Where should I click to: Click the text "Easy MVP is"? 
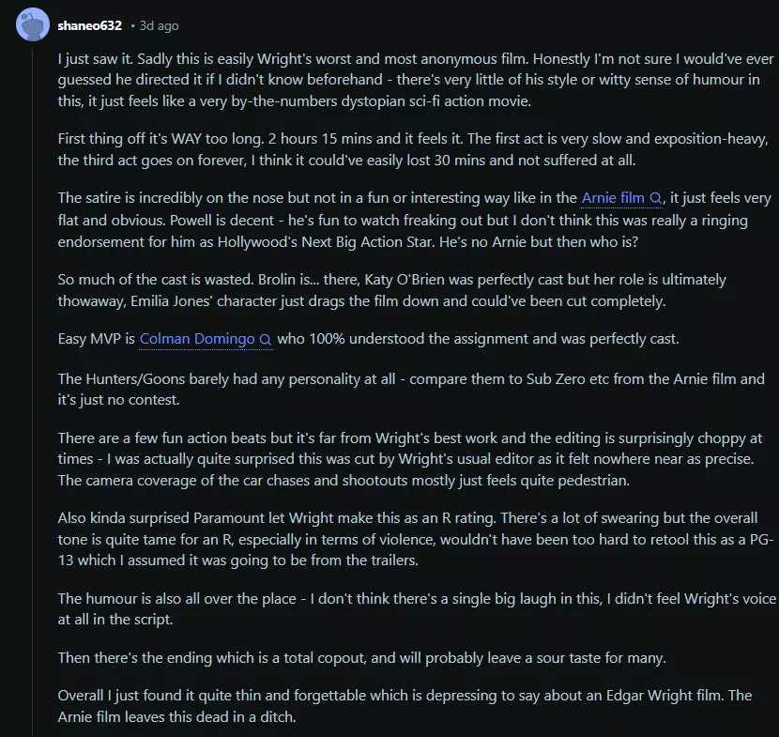(97, 339)
